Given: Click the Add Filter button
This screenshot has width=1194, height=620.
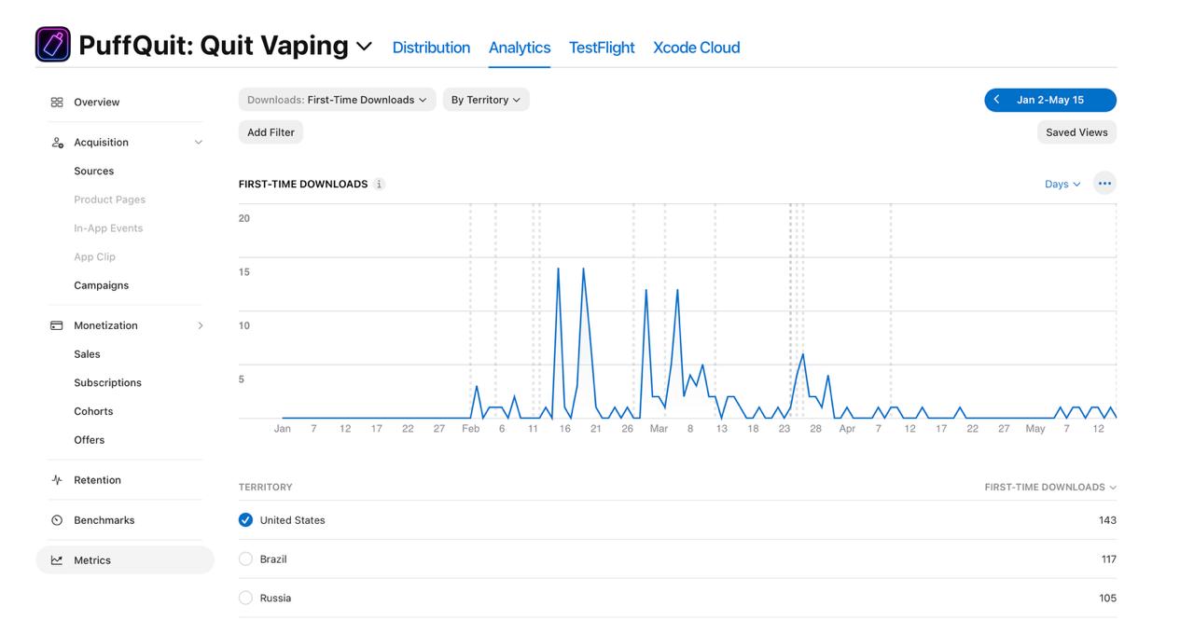Looking at the screenshot, I should click(x=271, y=132).
